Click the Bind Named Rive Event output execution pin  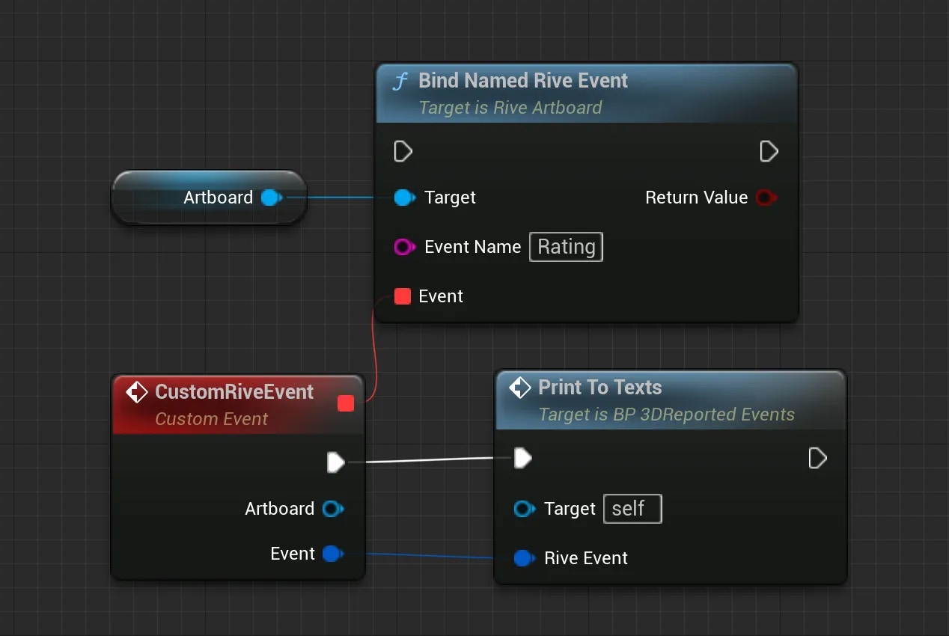(769, 152)
